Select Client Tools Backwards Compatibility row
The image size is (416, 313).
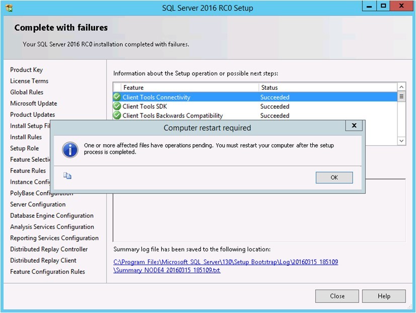(255, 115)
